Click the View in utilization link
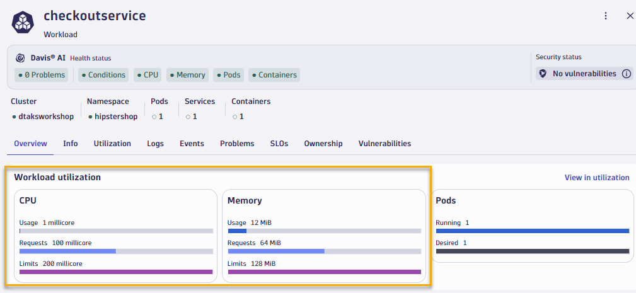636x293 pixels. (x=596, y=178)
